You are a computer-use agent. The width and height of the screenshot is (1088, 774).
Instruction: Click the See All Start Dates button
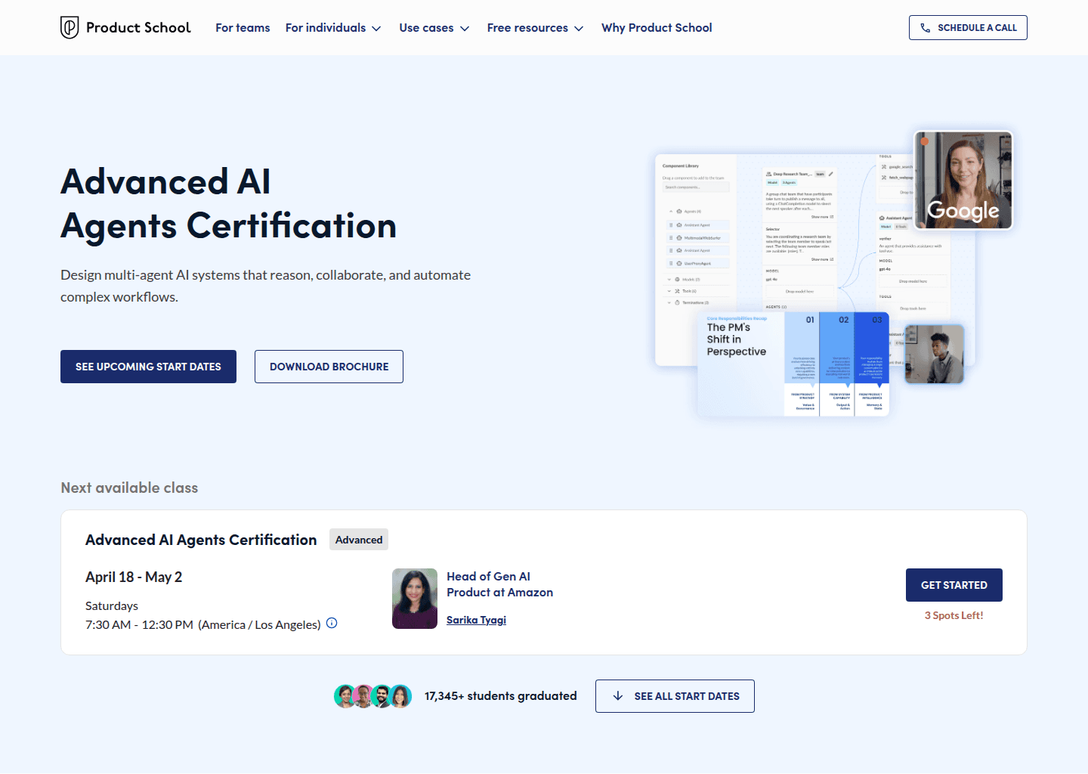coord(675,695)
